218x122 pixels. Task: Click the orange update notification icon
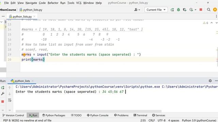click(x=215, y=10)
